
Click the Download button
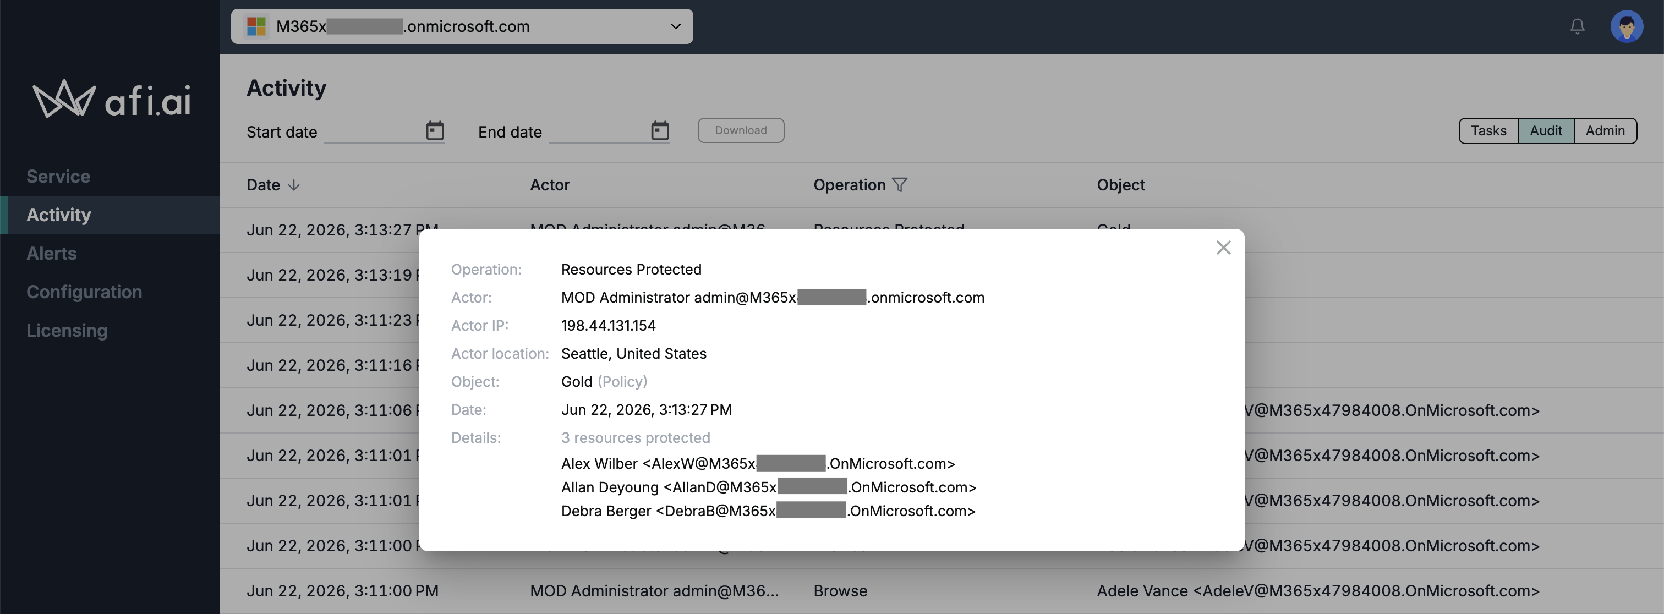[x=741, y=130]
